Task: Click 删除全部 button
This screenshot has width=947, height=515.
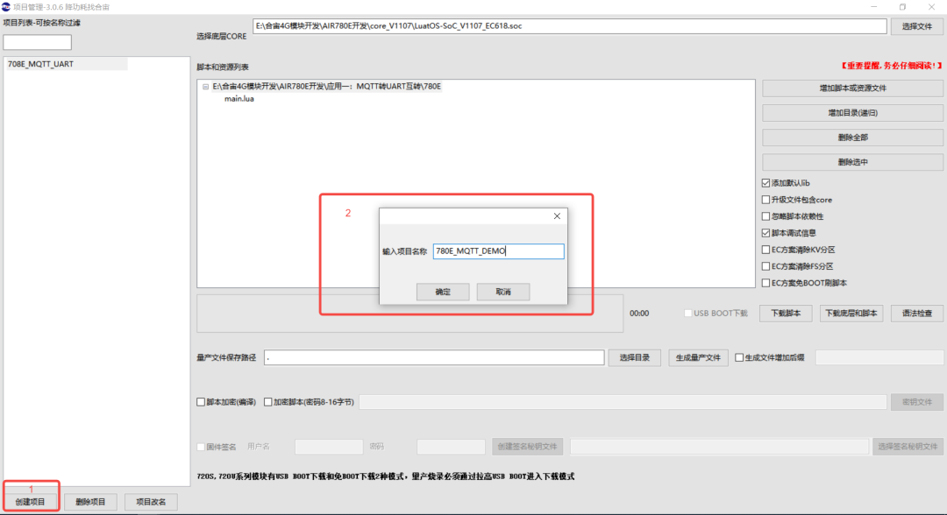Action: coord(852,138)
